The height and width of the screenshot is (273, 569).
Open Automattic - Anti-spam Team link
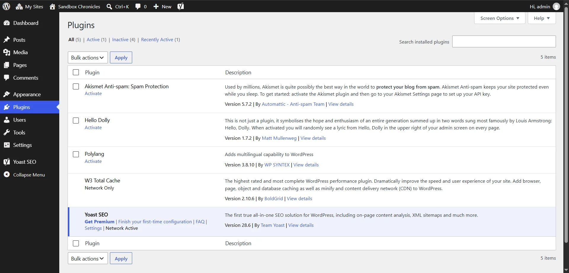coord(293,104)
